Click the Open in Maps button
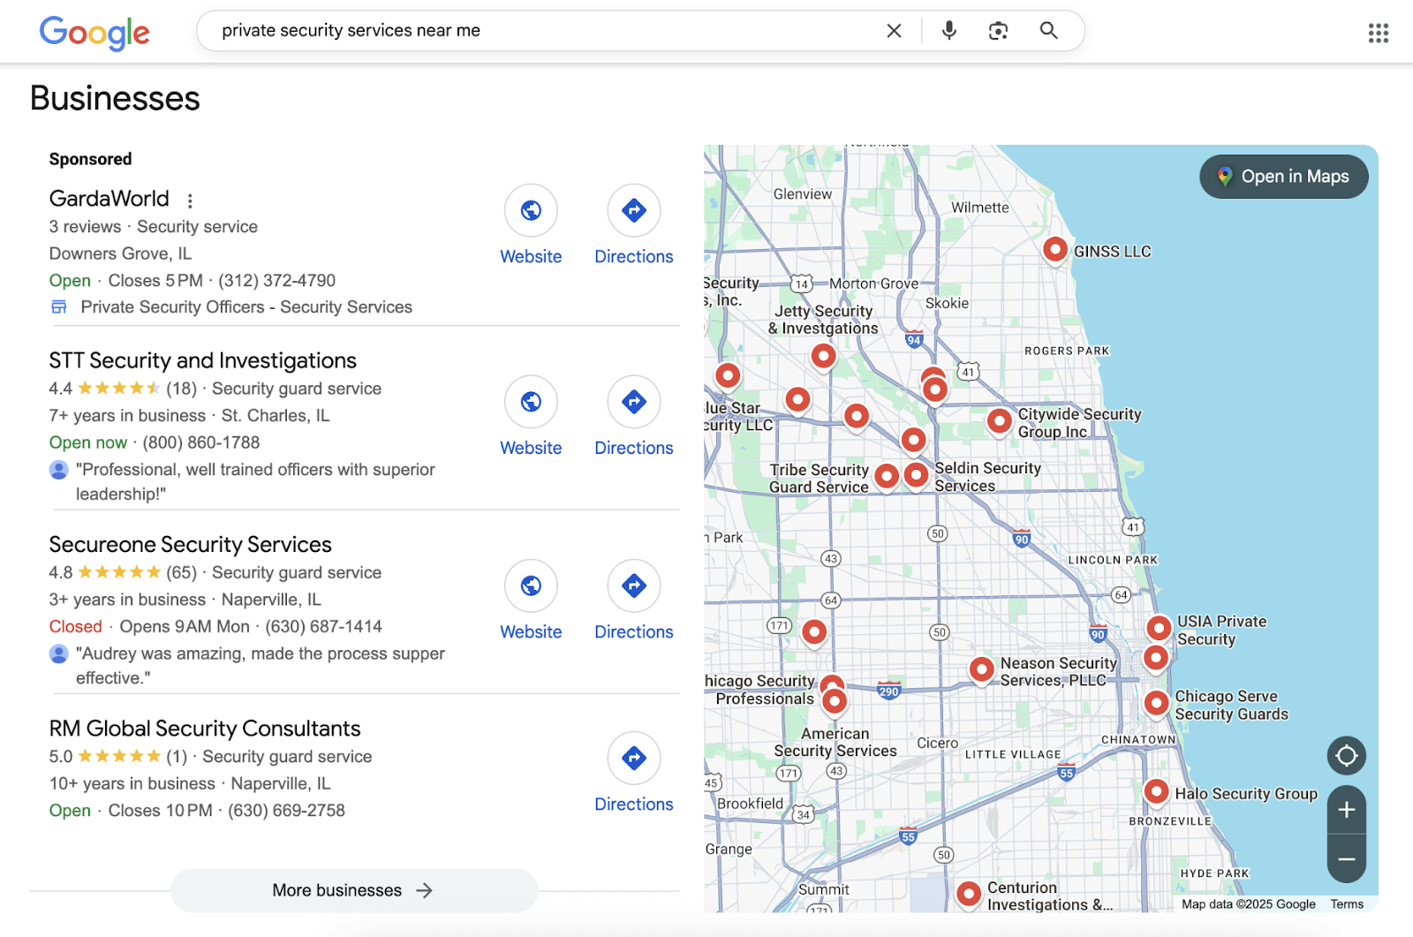This screenshot has width=1413, height=937. [1283, 177]
